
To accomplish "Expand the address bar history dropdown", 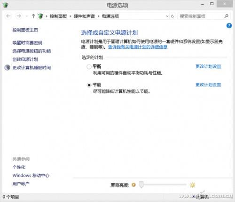I will 167,16.
